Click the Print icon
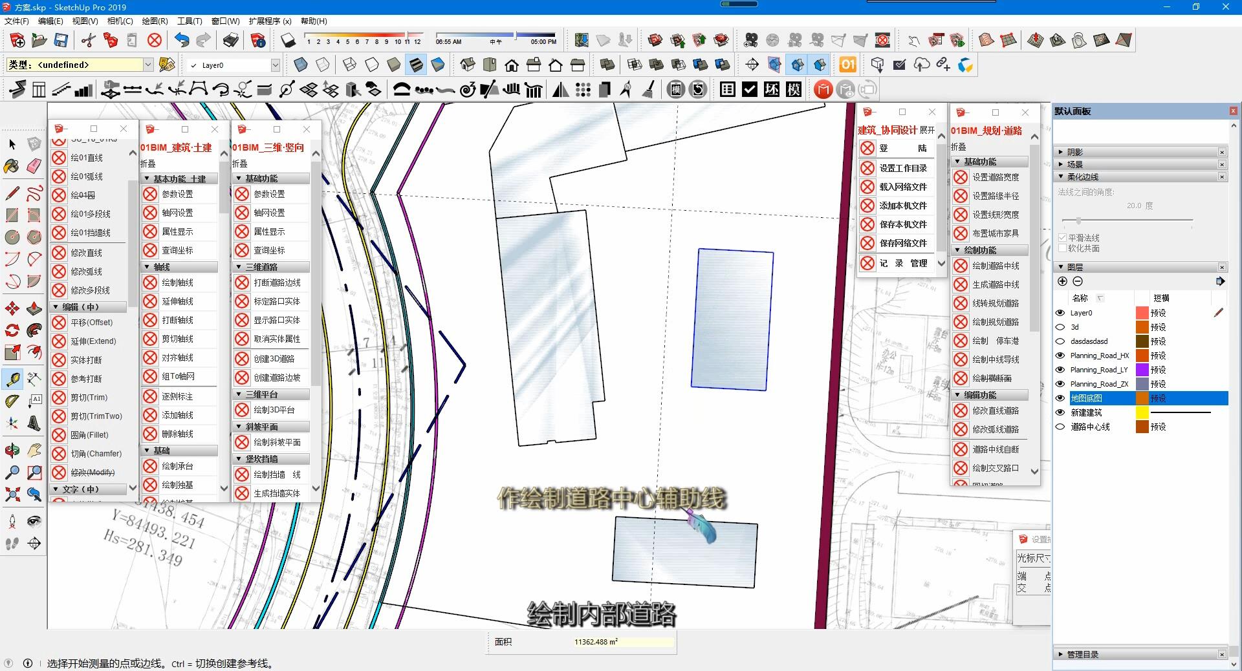This screenshot has width=1242, height=671. (x=231, y=40)
